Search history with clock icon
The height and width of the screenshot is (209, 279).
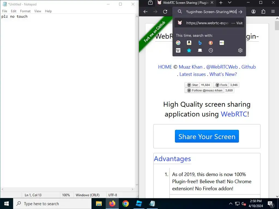211,50
